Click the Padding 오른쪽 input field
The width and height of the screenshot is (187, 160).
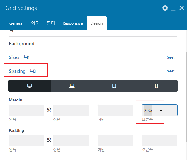click(159, 140)
